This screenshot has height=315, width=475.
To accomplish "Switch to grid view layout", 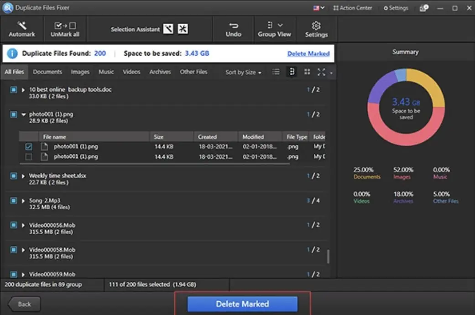I will click(307, 72).
